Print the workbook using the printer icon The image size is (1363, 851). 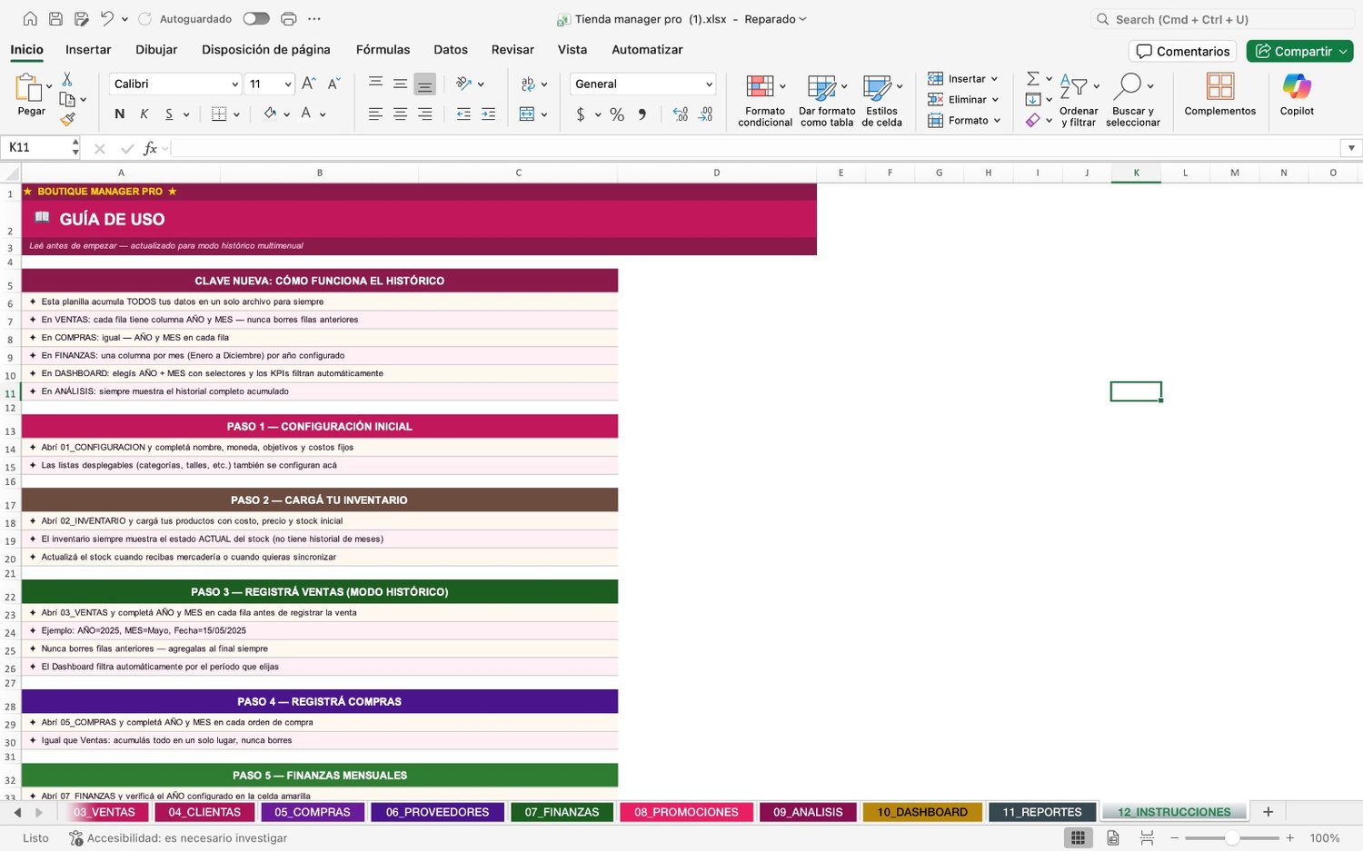(289, 19)
